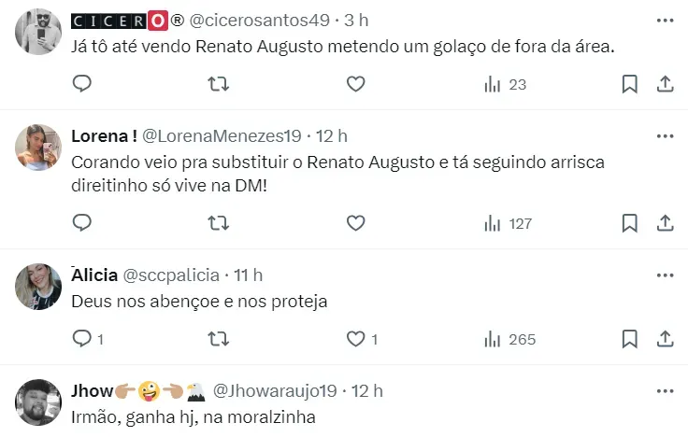The height and width of the screenshot is (437, 688).
Task: Bookmark Alicia's tweet
Action: click(x=630, y=339)
